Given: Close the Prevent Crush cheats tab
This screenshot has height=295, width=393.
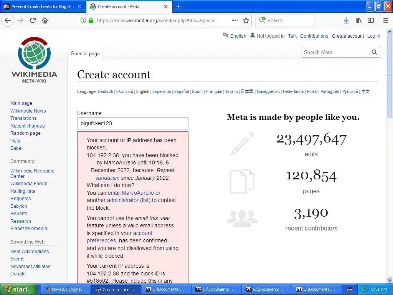Looking at the screenshot, I should [79, 7].
